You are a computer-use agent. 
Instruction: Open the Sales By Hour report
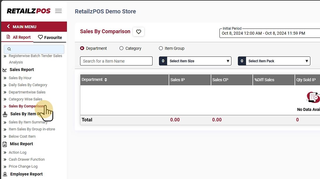pos(20,78)
